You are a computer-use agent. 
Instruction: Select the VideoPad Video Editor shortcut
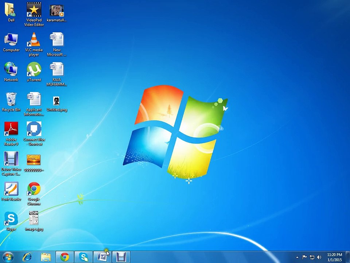pyautogui.click(x=34, y=10)
